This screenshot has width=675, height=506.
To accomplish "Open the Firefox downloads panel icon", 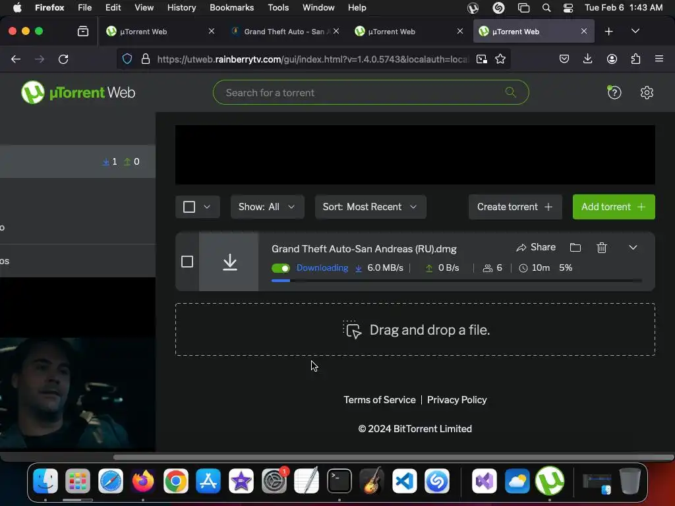I will (587, 59).
